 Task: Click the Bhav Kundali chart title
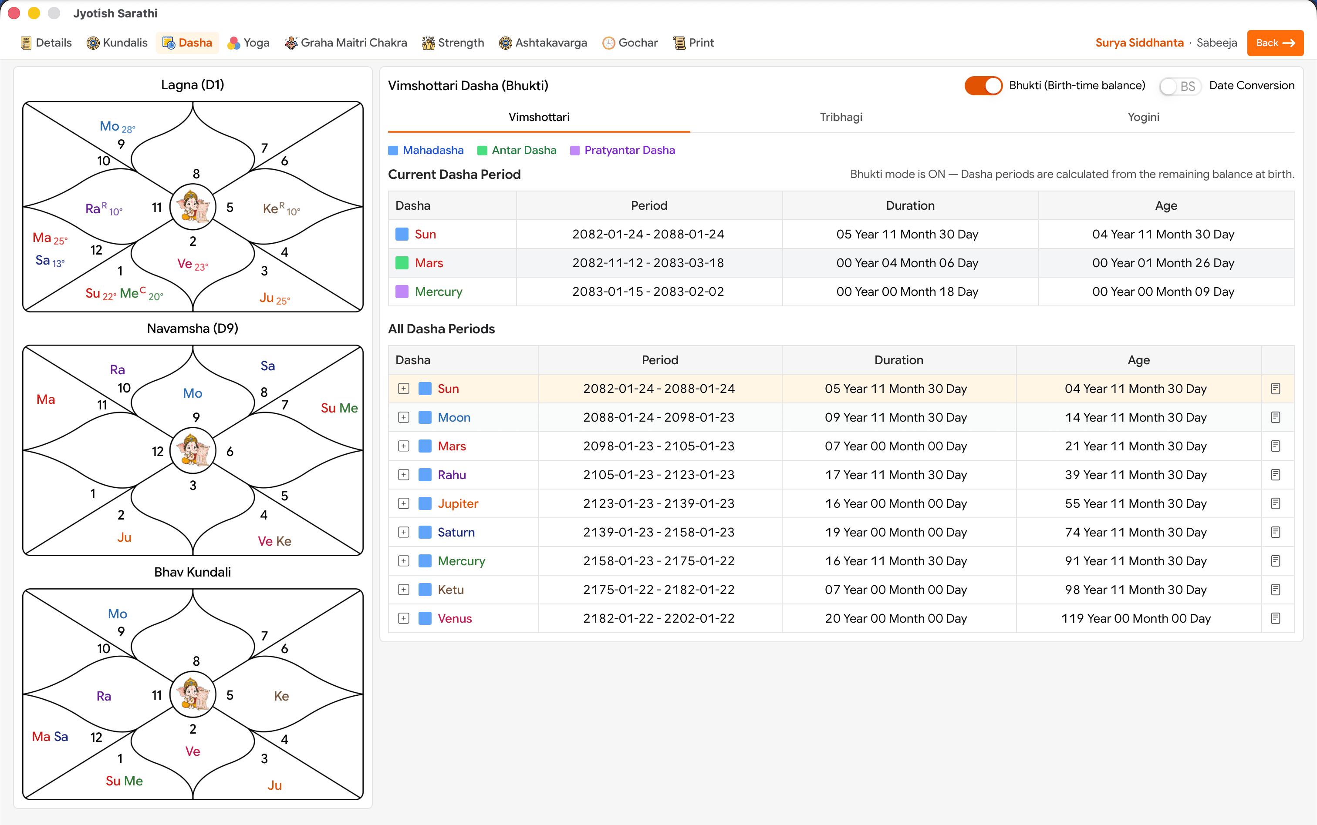click(193, 572)
